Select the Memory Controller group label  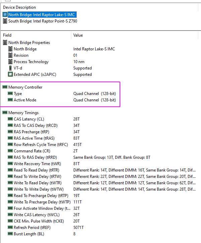click(x=25, y=87)
